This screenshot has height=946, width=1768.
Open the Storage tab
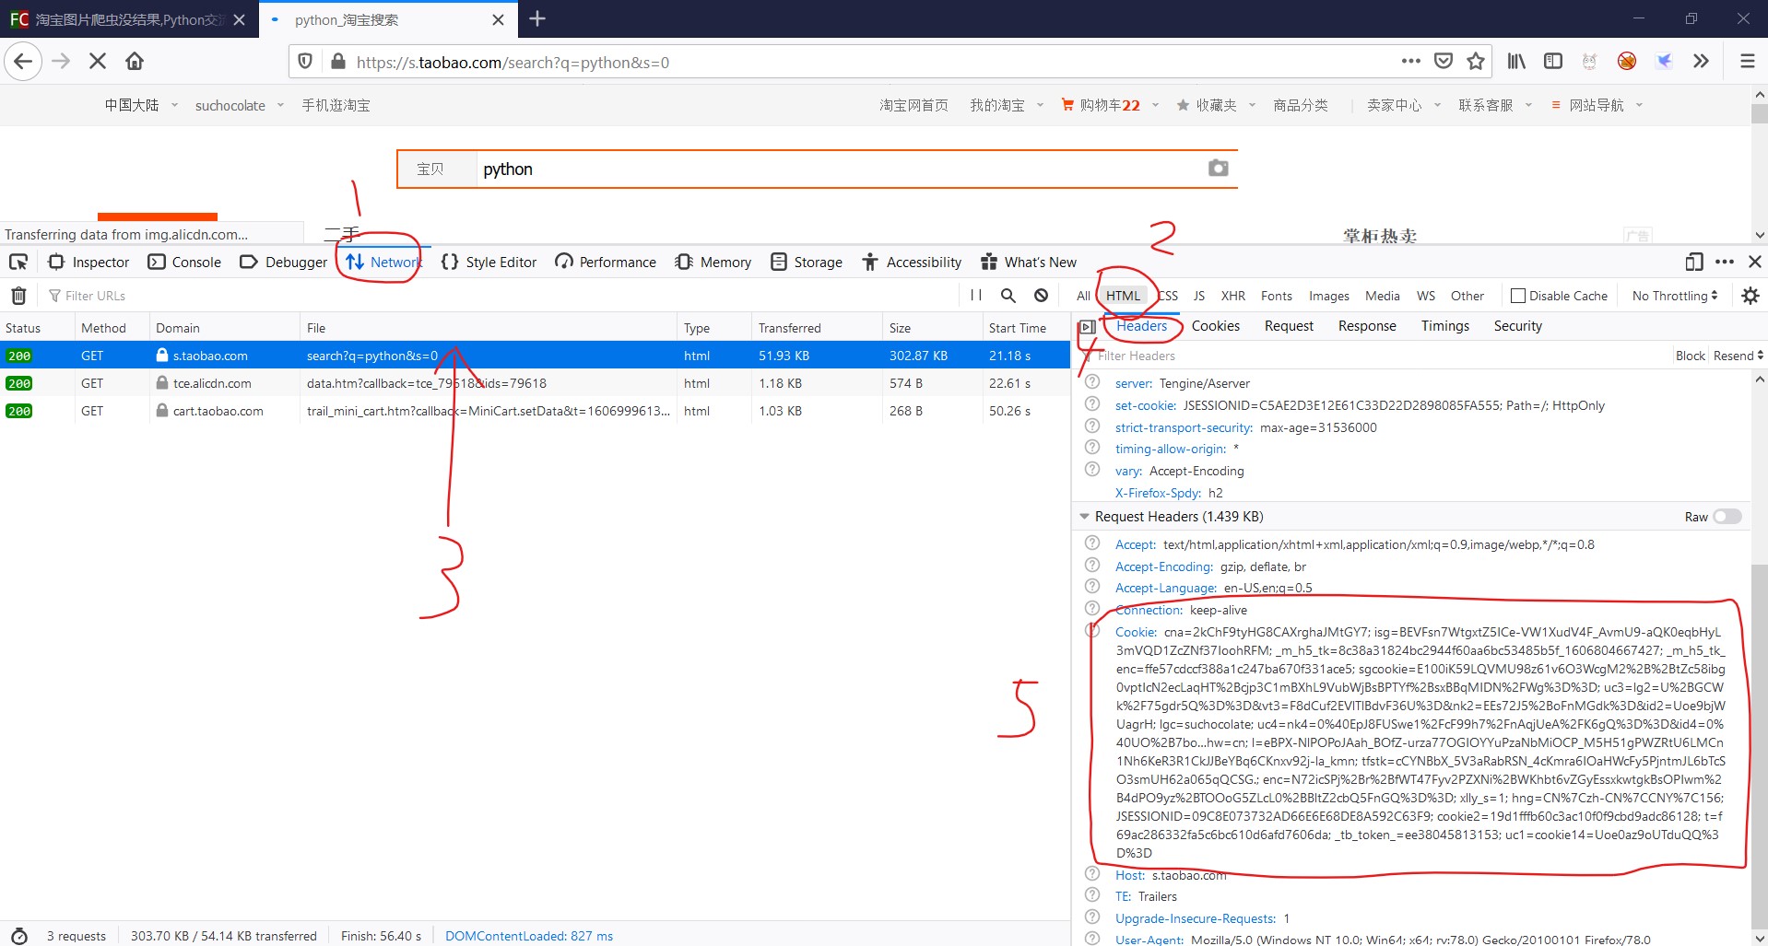807,263
